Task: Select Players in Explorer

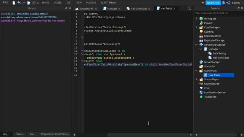Action: coord(208,23)
